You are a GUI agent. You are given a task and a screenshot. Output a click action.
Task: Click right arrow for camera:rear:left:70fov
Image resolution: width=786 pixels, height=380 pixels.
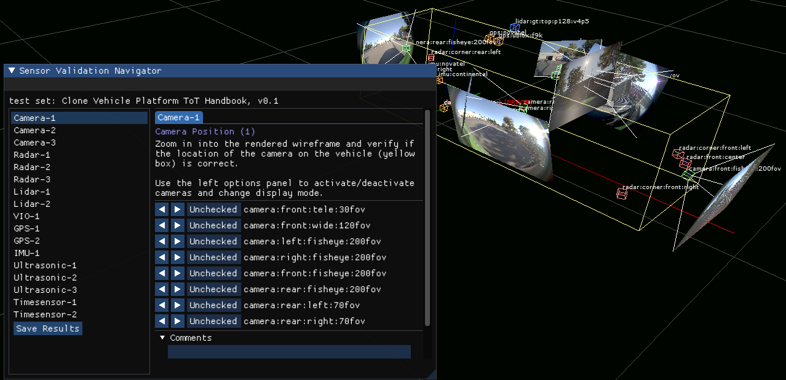pyautogui.click(x=177, y=305)
